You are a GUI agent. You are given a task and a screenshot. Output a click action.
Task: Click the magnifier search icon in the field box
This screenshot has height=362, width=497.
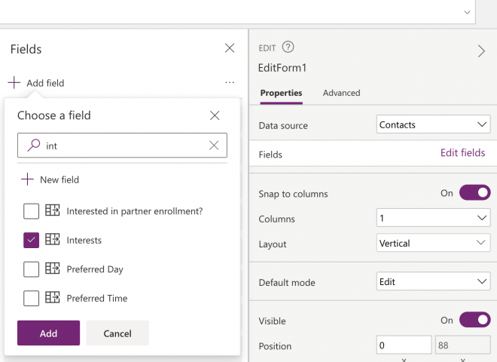pos(33,146)
